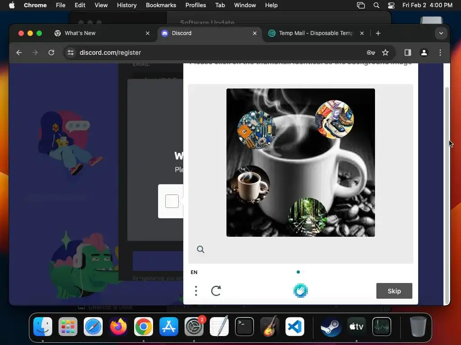This screenshot has height=345, width=461.
Task: Change the captcha language from EN
Action: tap(194, 272)
